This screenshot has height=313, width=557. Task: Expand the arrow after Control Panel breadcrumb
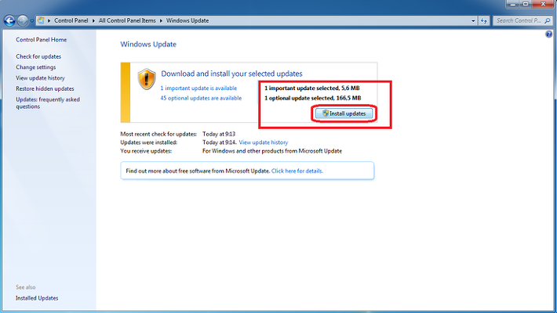(x=93, y=20)
